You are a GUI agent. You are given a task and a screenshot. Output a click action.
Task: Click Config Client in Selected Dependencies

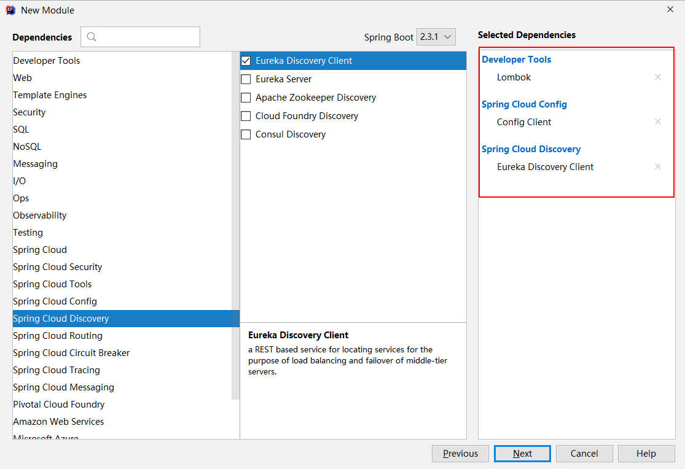[x=524, y=122]
